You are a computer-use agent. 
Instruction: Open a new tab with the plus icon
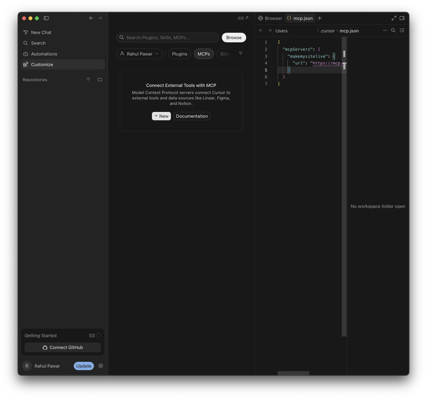tap(320, 18)
